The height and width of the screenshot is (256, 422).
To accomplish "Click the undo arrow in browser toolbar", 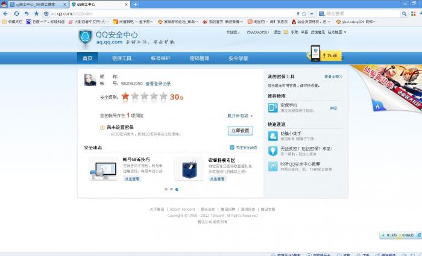I will click(x=27, y=13).
